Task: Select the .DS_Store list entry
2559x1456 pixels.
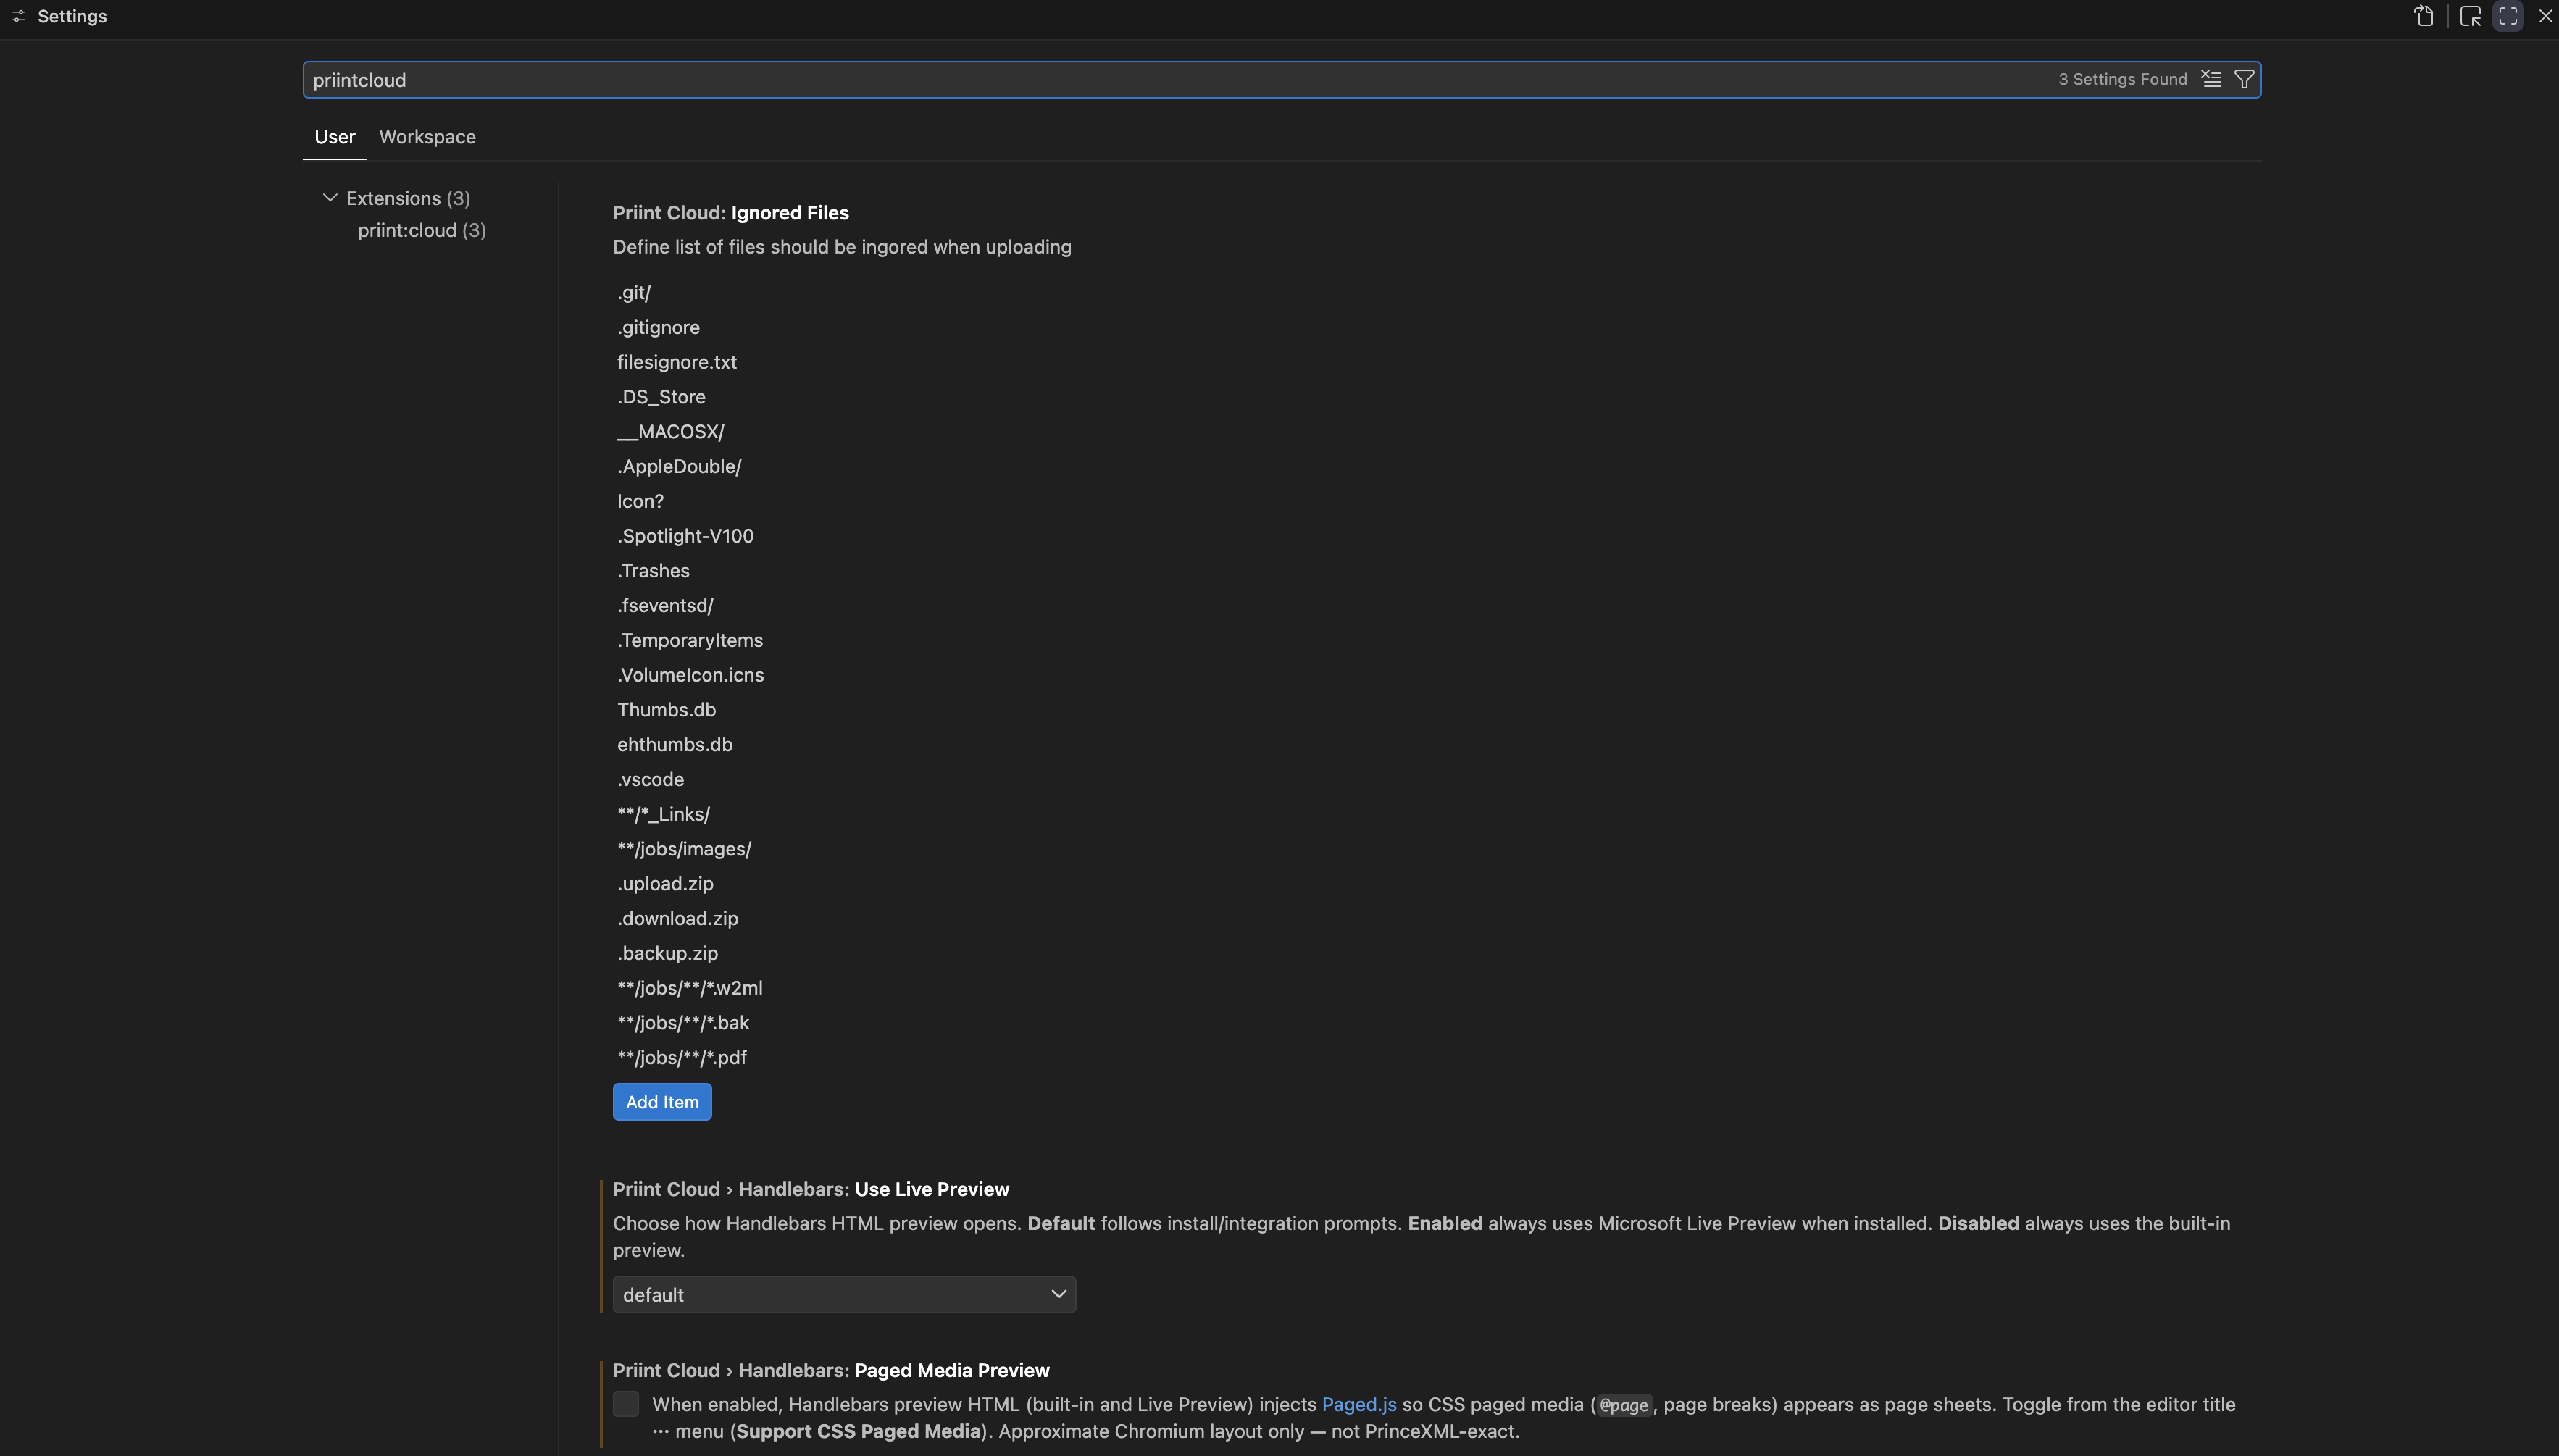Action: (661, 397)
